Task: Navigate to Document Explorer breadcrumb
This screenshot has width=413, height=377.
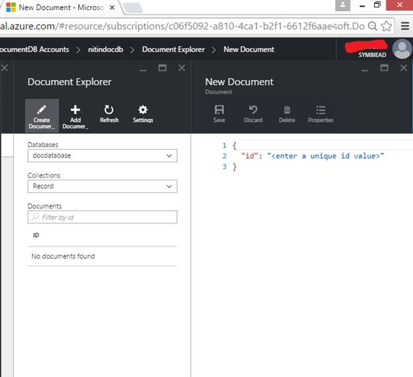Action: 173,50
